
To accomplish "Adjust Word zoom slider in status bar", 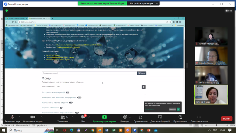I will (216, 125).
